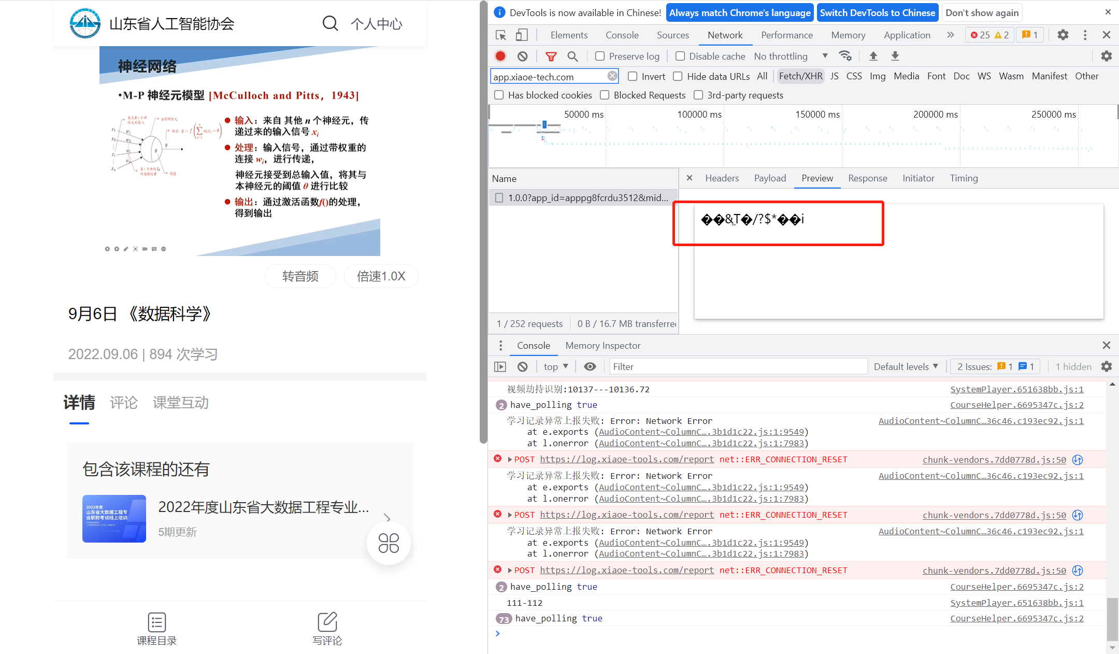Click the import HAR upload icon
Screen dimensions: 1119x654
click(873, 56)
